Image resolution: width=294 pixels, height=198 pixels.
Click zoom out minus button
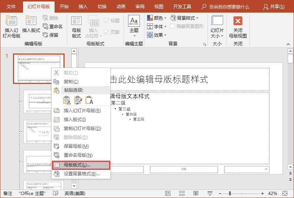pyautogui.click(x=220, y=193)
